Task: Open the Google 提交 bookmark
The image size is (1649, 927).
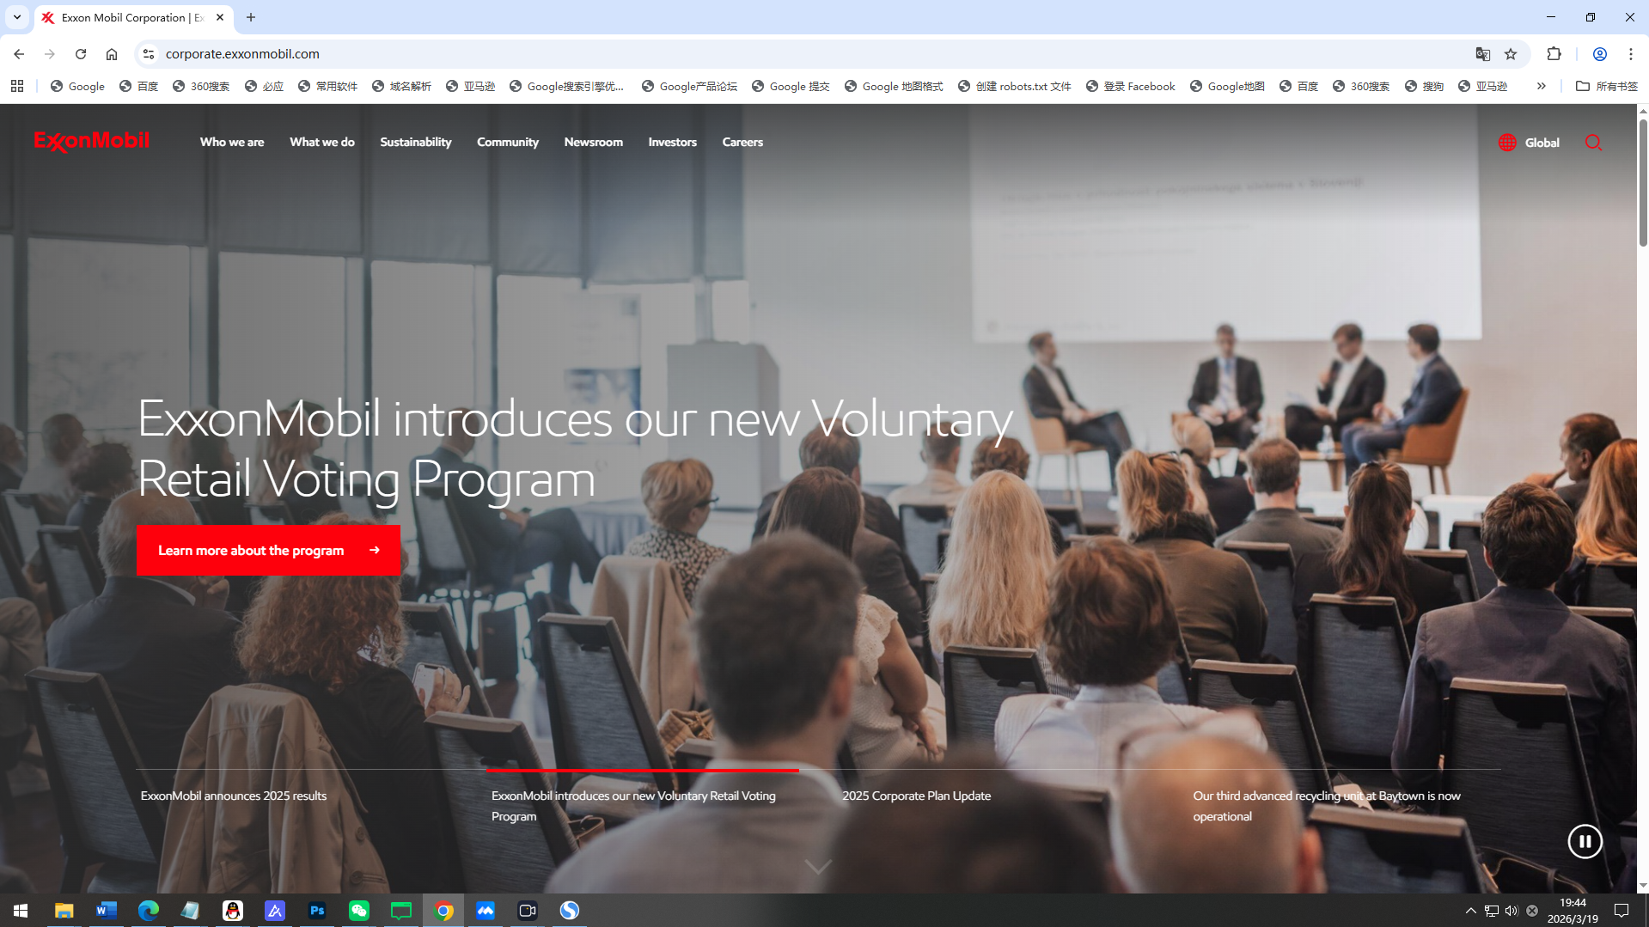Action: tap(790, 86)
